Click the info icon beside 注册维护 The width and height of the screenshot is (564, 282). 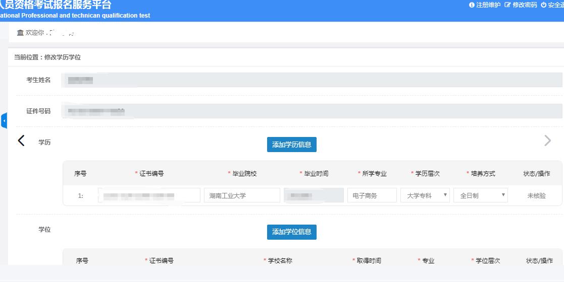coord(472,5)
